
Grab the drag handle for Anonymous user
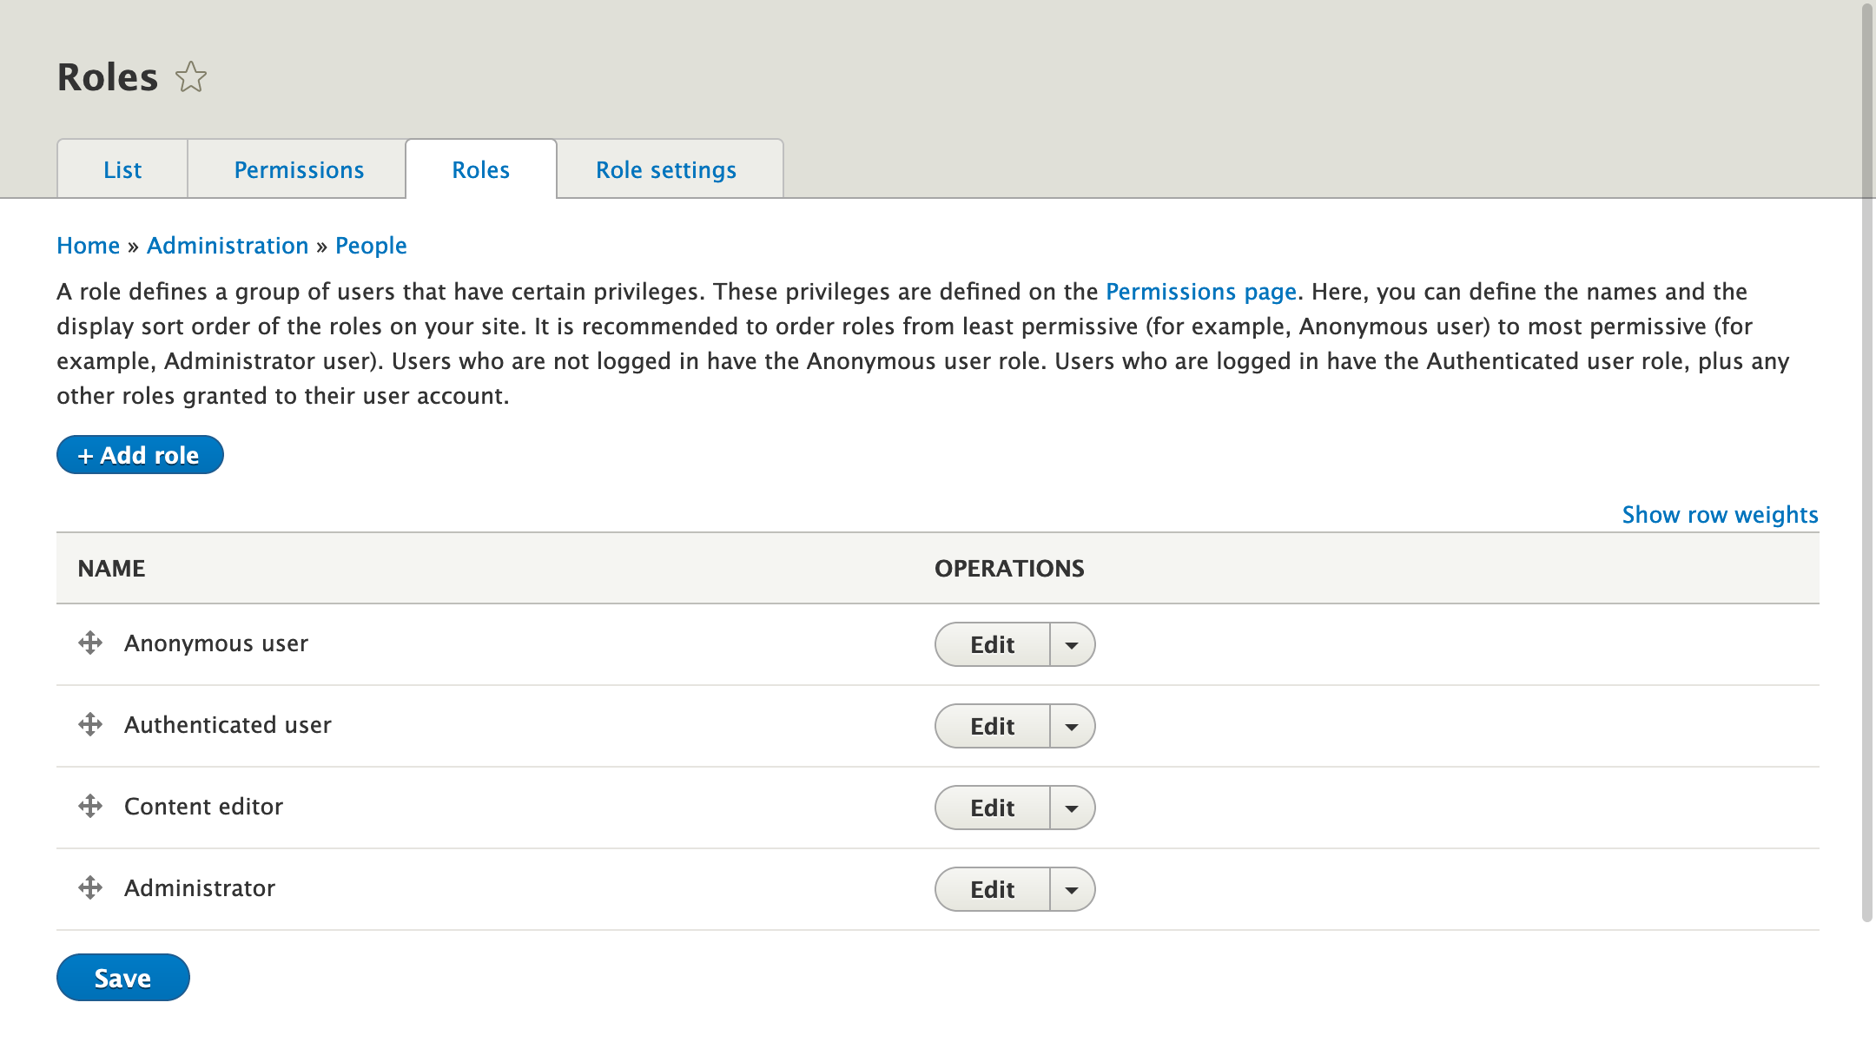[x=90, y=644]
